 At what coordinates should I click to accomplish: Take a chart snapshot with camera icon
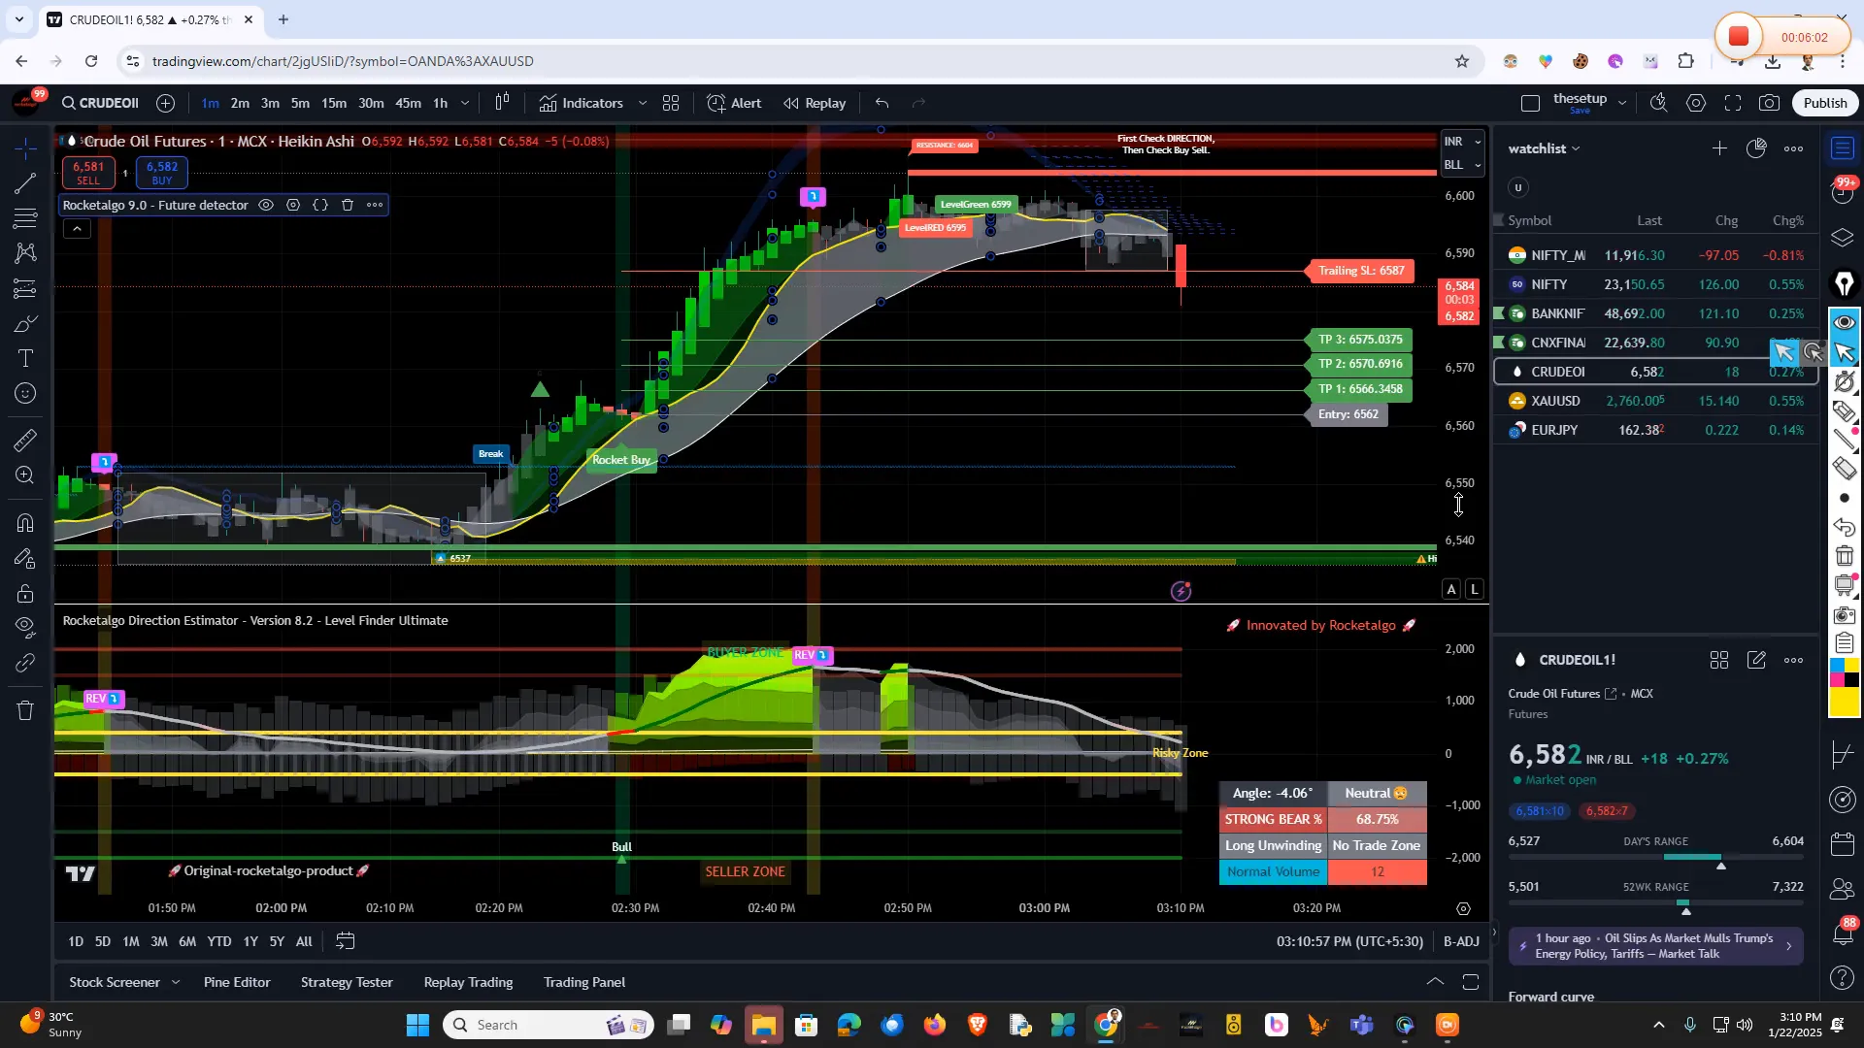(1770, 103)
